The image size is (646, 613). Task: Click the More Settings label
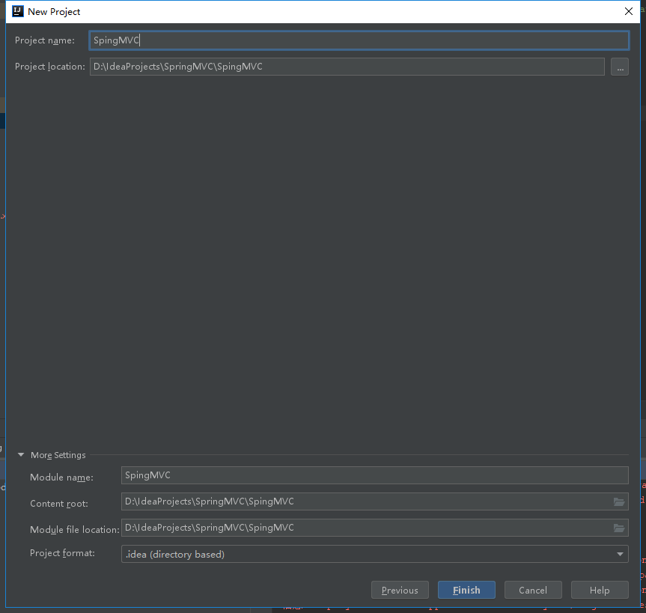58,455
